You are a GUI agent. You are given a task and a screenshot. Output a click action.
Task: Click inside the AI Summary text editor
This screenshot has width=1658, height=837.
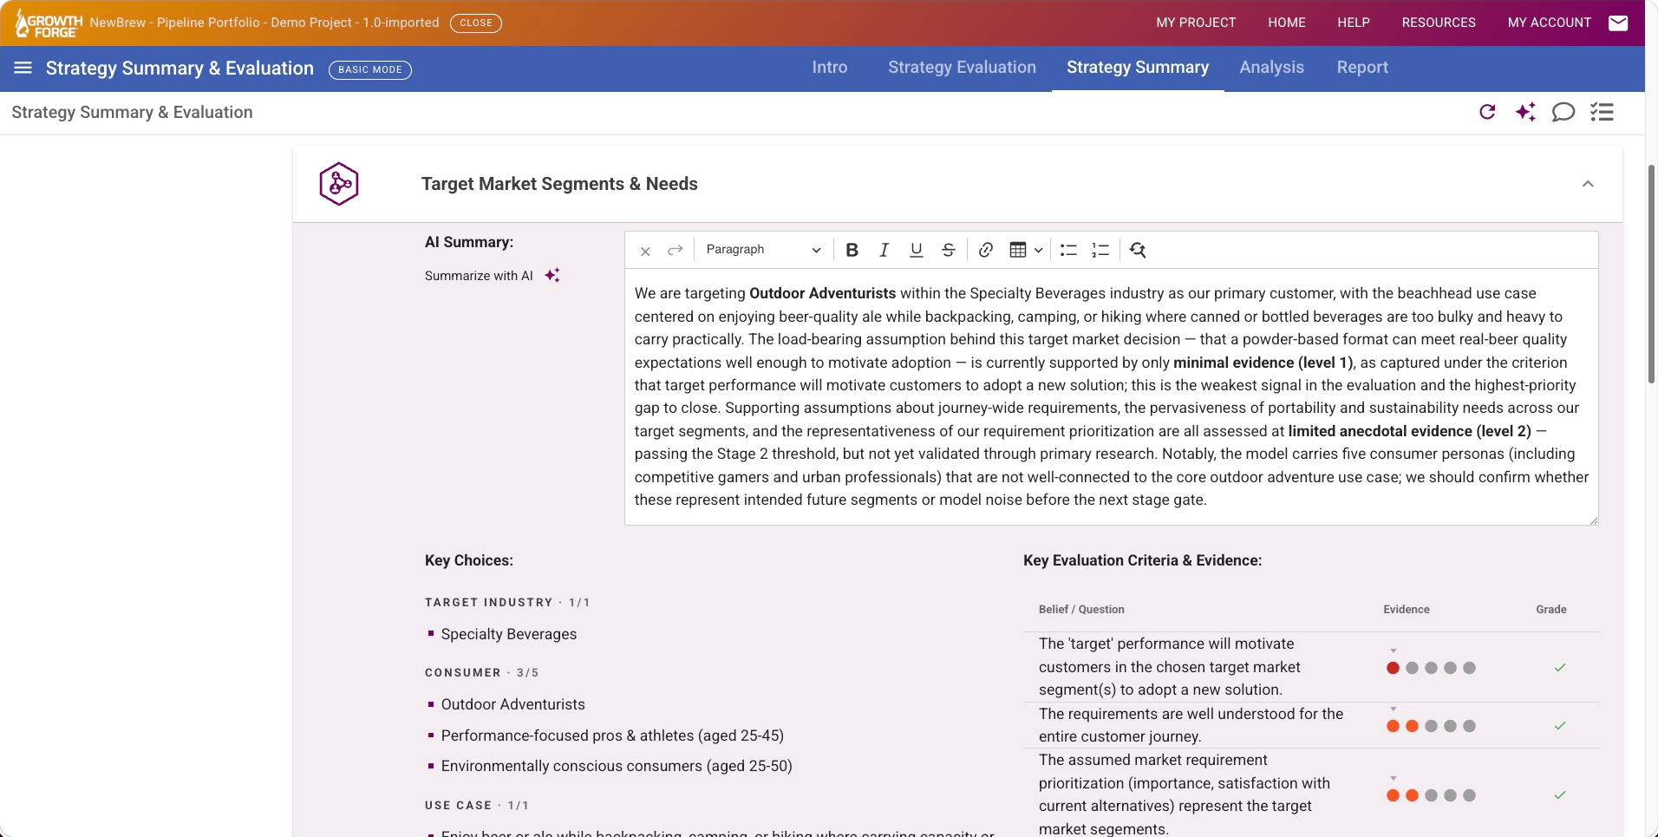[x=1111, y=396]
